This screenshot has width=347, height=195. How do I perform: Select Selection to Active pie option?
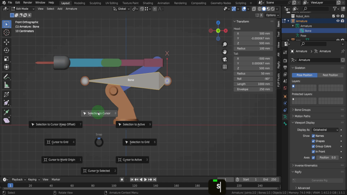tap(134, 125)
